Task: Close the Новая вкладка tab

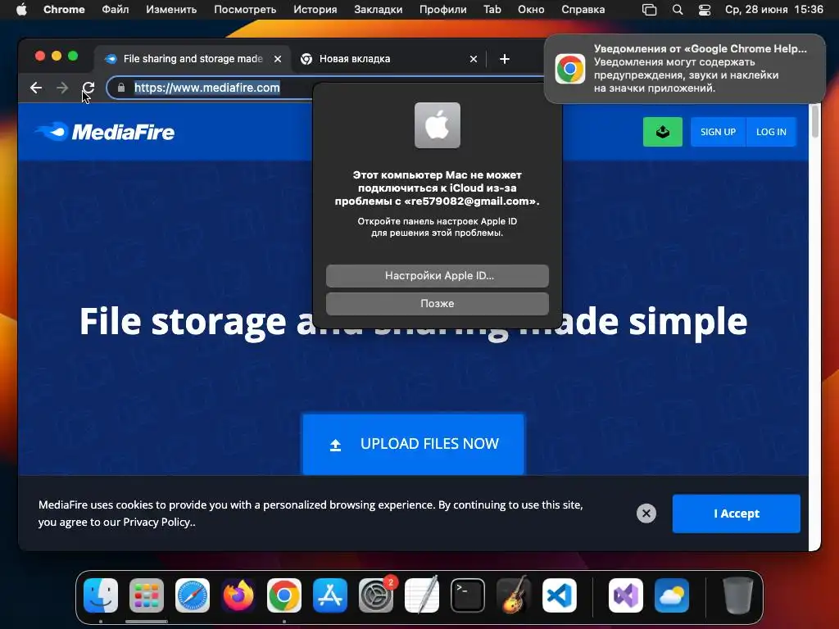Action: pos(474,59)
